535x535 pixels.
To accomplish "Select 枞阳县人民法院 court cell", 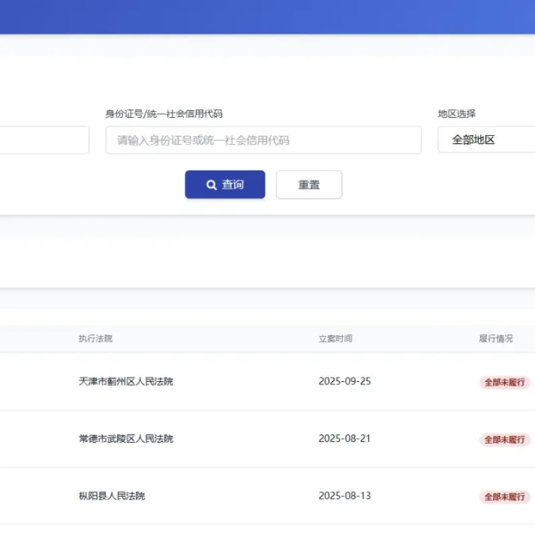I will 112,496.
